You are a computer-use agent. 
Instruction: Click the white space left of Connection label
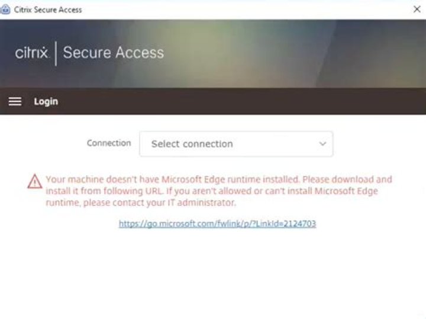point(41,143)
